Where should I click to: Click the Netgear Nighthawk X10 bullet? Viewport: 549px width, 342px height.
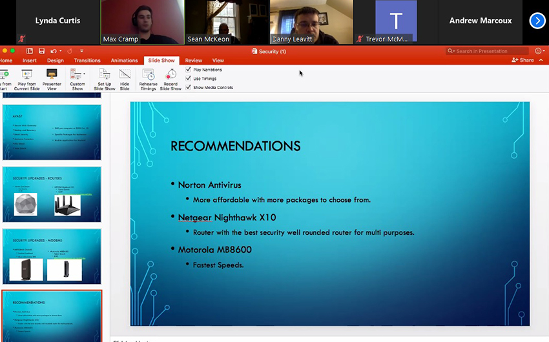[227, 217]
